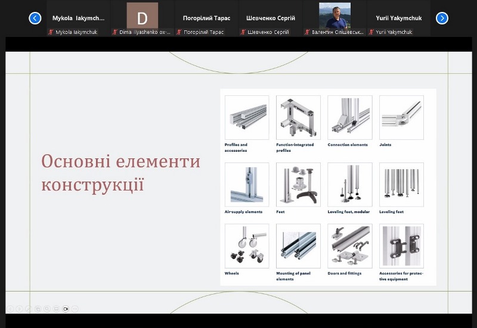Click the 'Feet' caption
Screen dimensions: 477x328
(280, 212)
